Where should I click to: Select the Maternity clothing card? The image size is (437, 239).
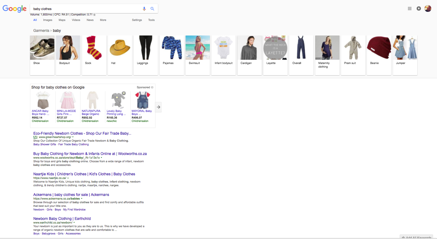point(327,55)
